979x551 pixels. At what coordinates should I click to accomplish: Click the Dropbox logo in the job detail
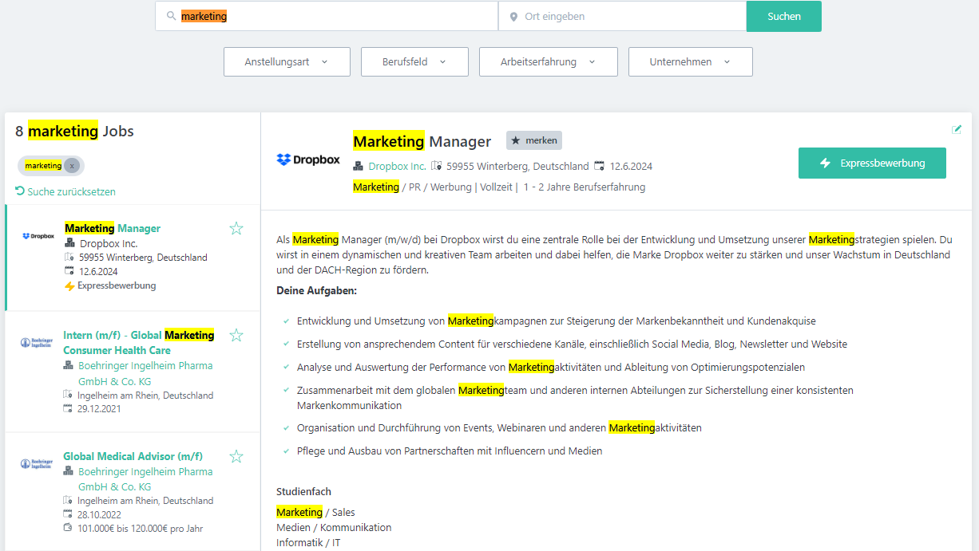[x=308, y=159]
